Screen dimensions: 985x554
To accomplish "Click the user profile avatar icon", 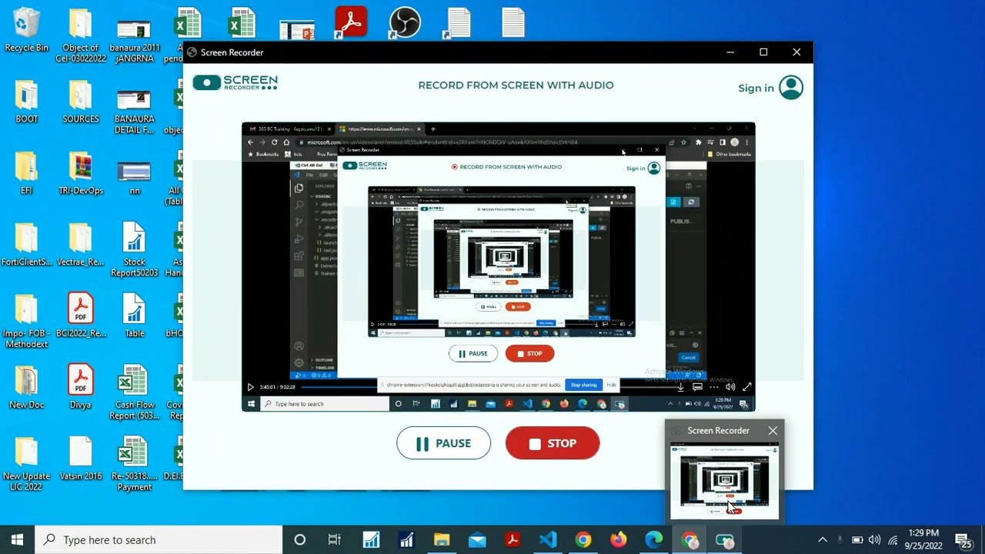I will click(791, 87).
